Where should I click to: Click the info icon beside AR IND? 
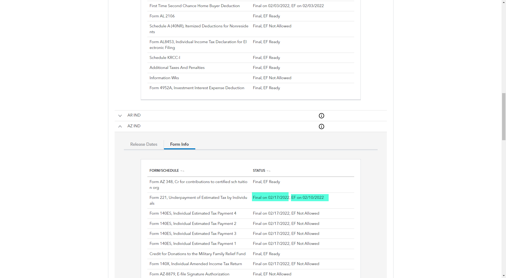pos(322,116)
